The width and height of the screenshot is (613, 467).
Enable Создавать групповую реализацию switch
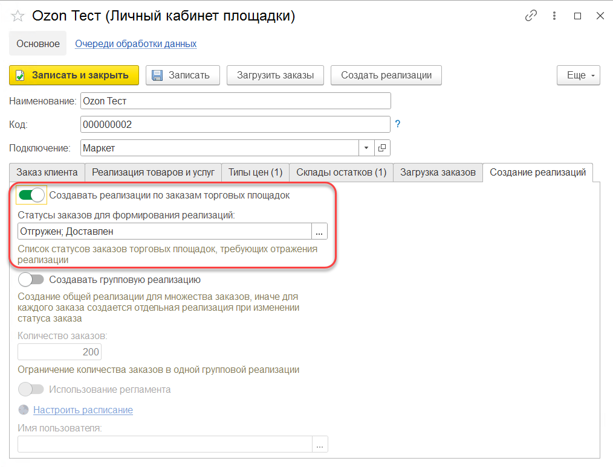point(31,279)
